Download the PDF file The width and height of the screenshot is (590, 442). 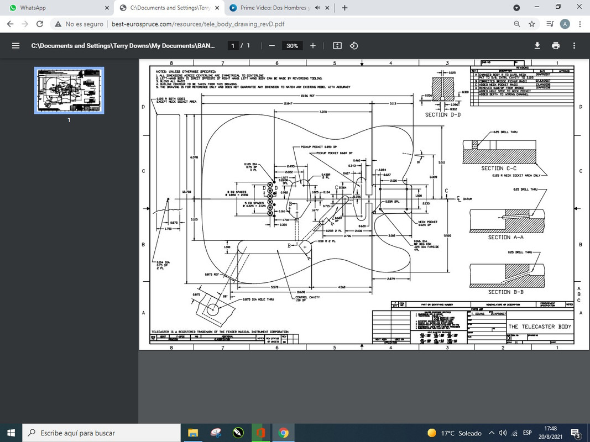[x=537, y=46]
